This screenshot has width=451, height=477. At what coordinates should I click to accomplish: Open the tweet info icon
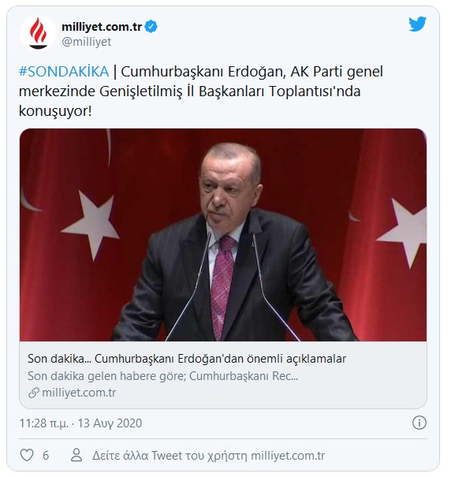click(419, 423)
